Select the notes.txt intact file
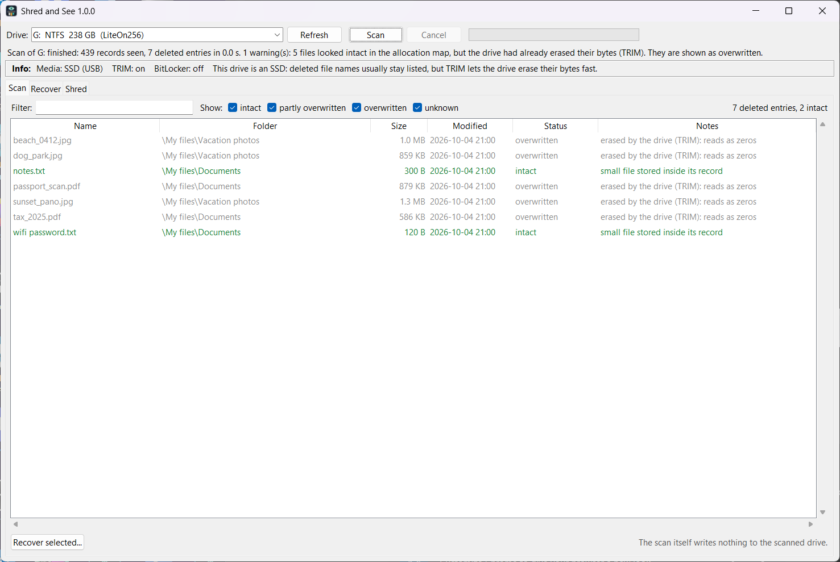The height and width of the screenshot is (562, 840). 413,171
